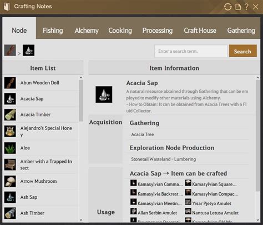
Task: Click the Nantusa Letusa Amulet icon
Action: pyautogui.click(x=188, y=211)
